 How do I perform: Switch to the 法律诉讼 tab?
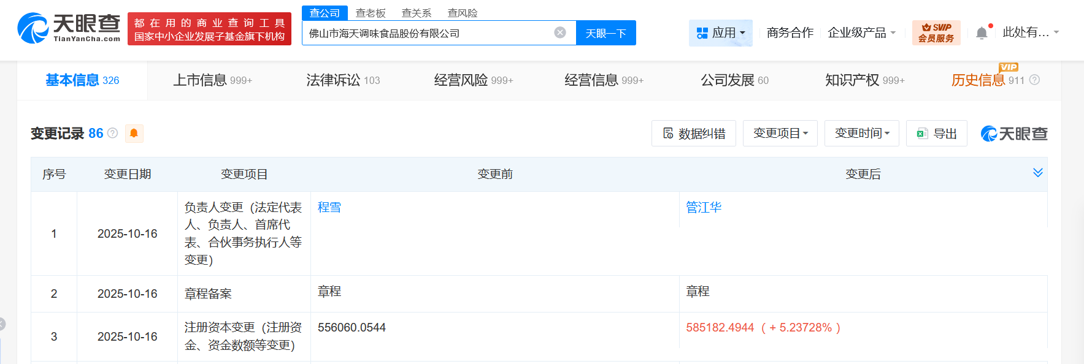pos(343,80)
